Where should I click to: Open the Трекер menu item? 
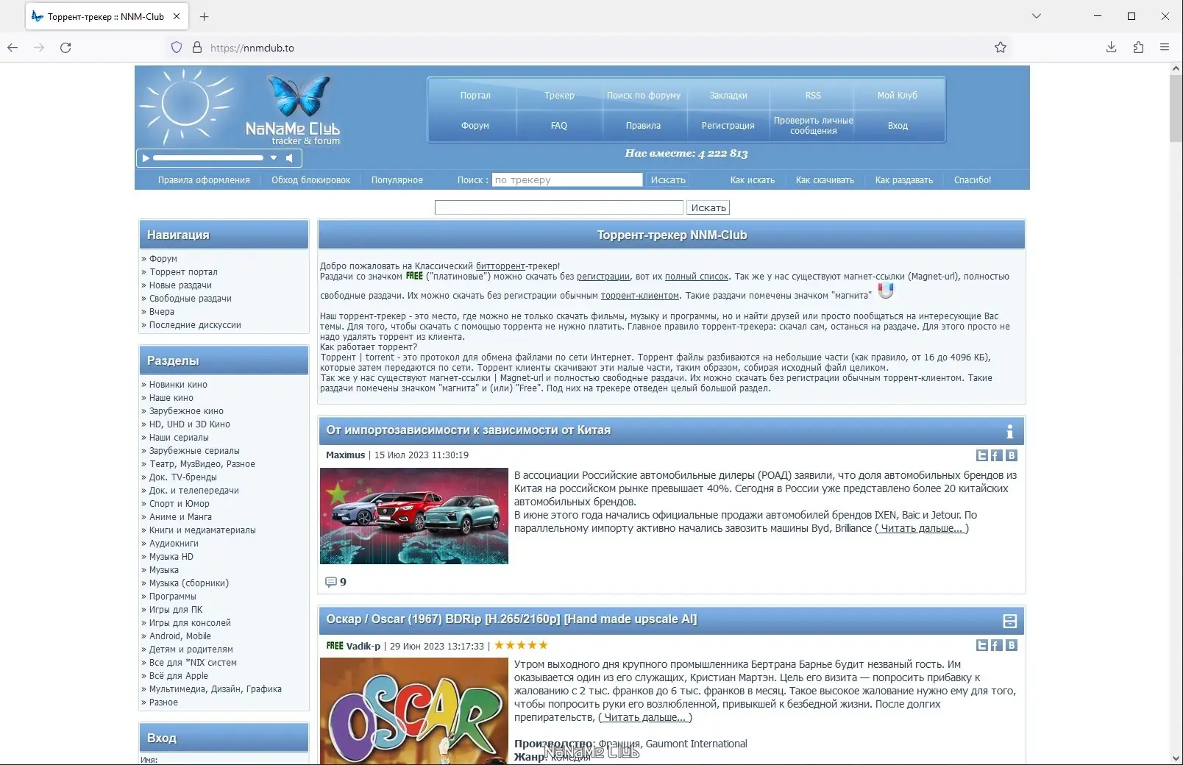[x=559, y=96]
